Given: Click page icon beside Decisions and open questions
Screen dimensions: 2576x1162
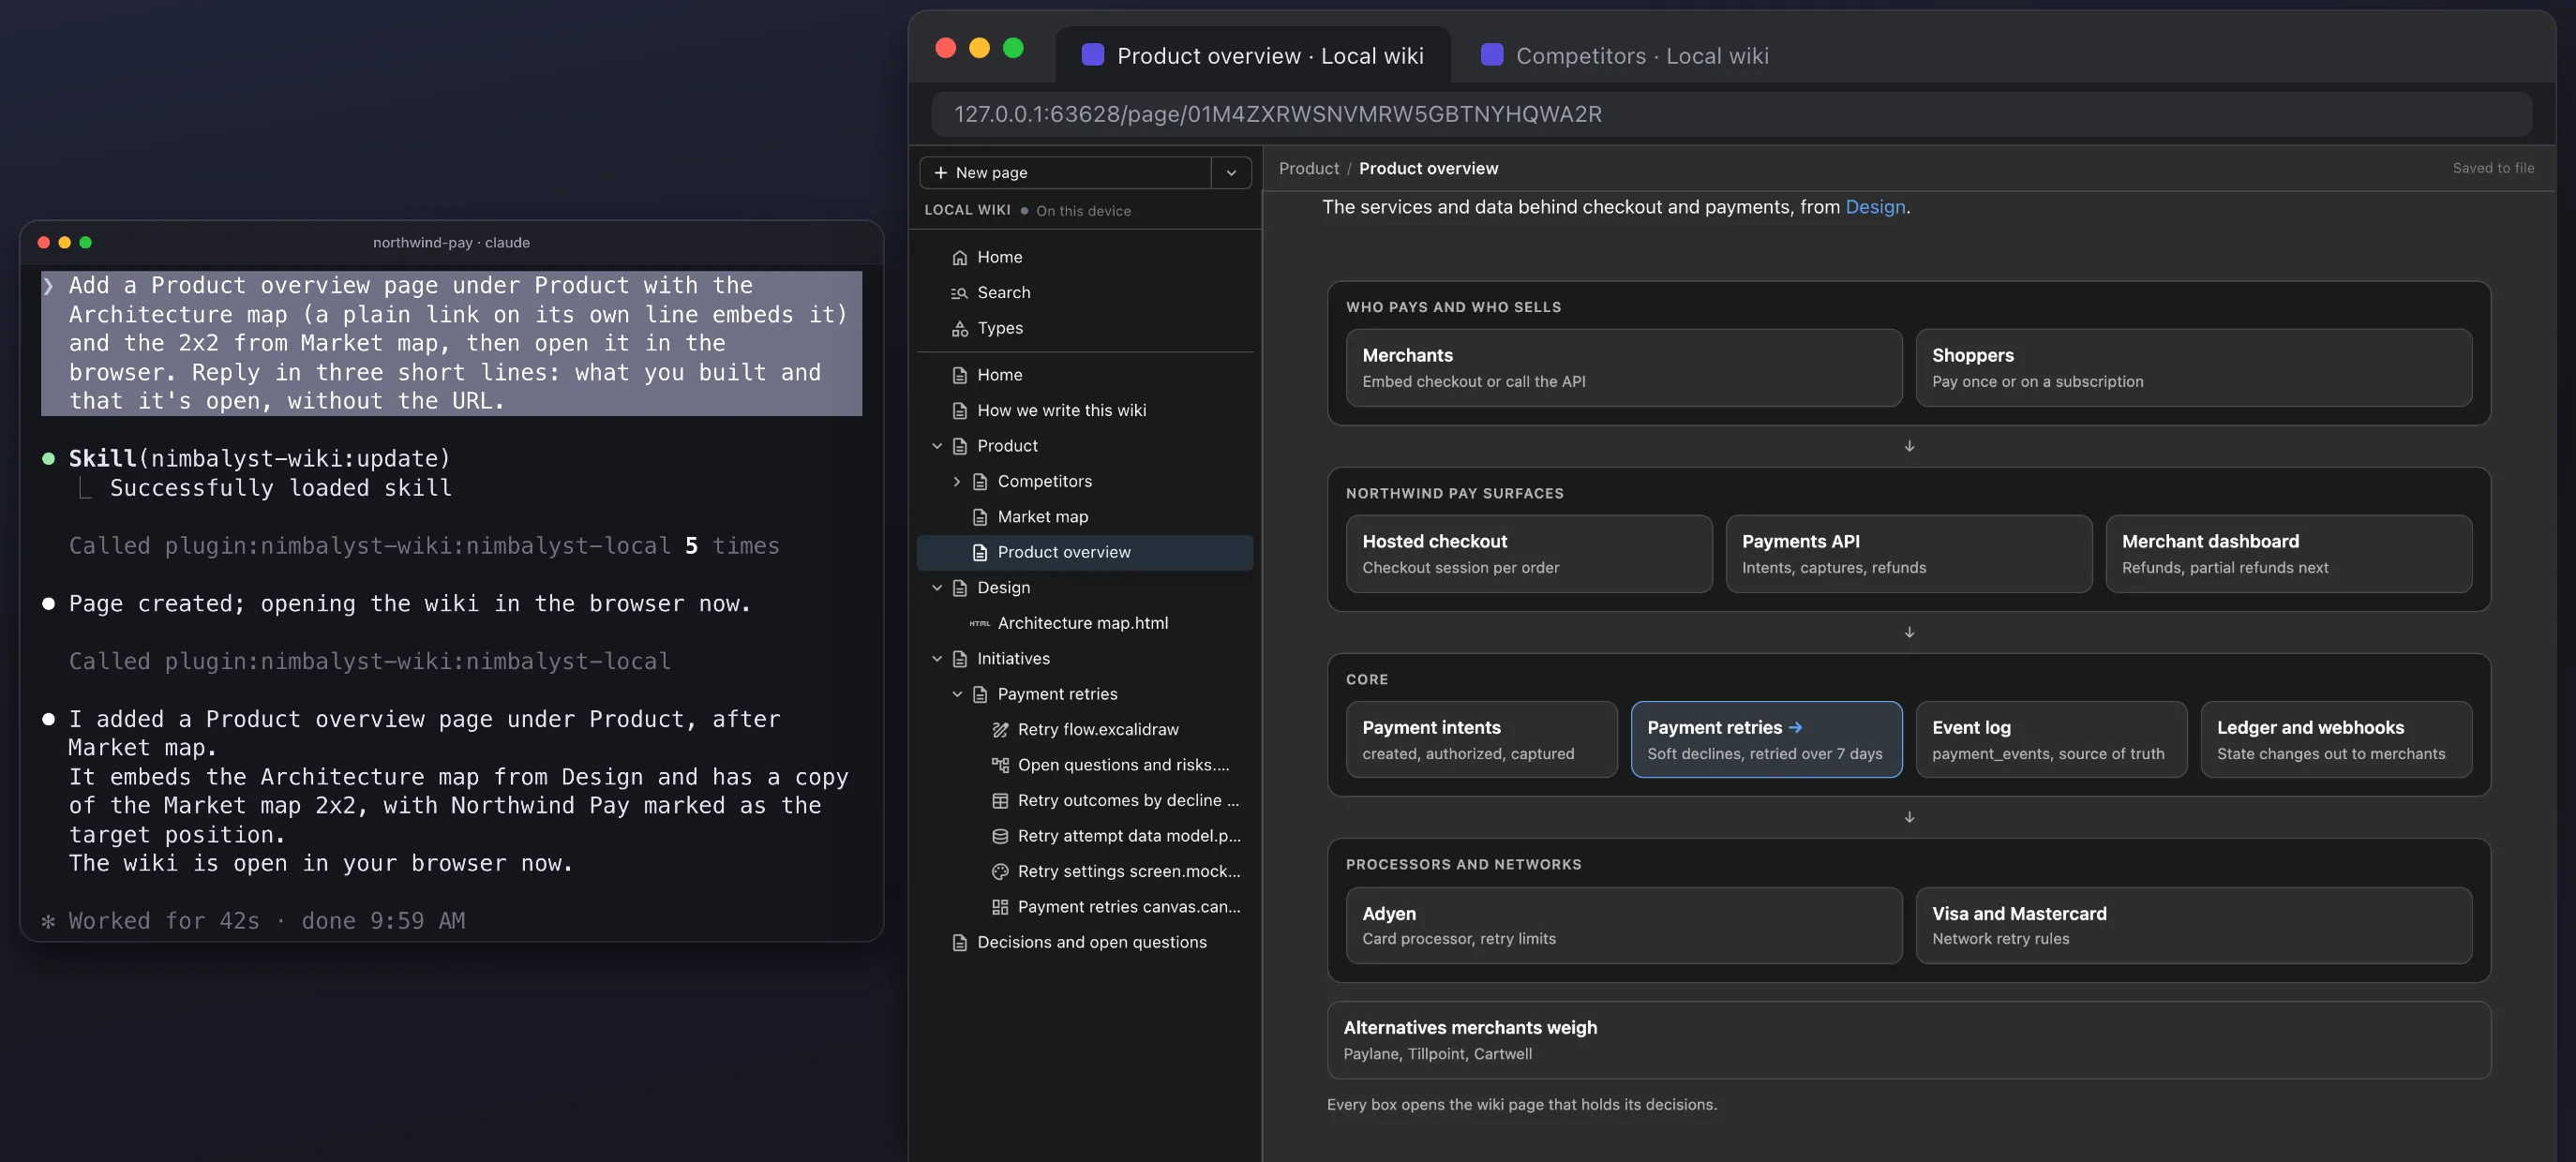Looking at the screenshot, I should 959,943.
